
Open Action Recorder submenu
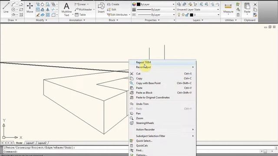pyautogui.click(x=162, y=130)
